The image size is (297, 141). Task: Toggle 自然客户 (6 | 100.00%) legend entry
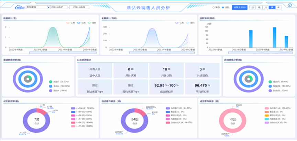pos(277,108)
